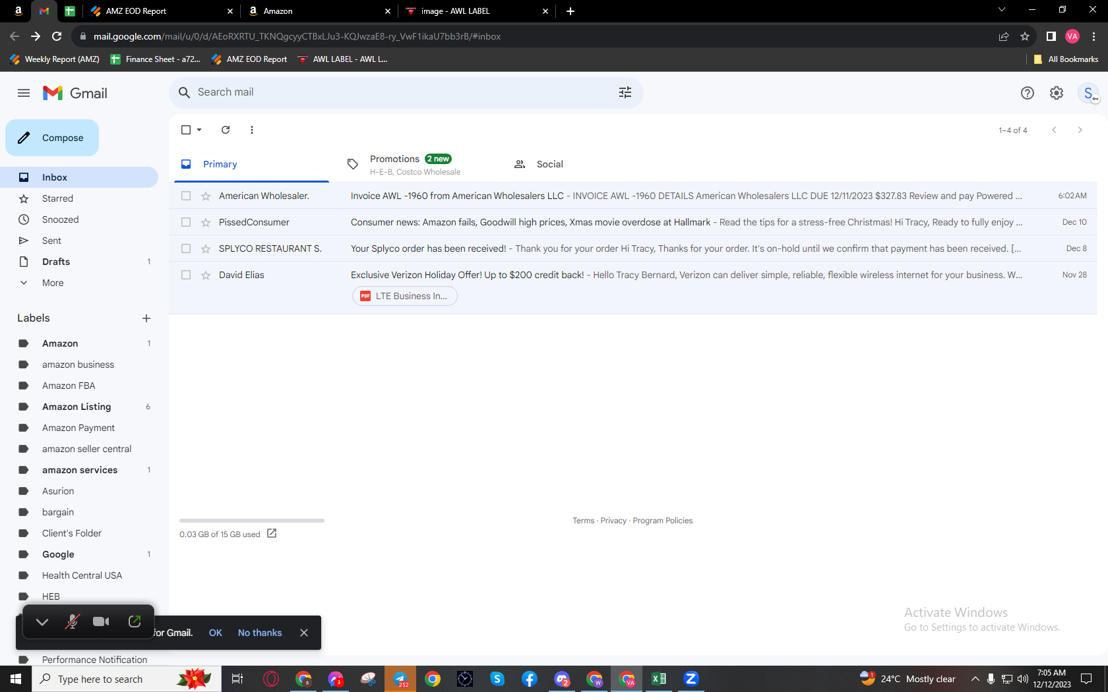Viewport: 1108px width, 692px height.
Task: Click the share this page icon
Action: (x=1004, y=36)
